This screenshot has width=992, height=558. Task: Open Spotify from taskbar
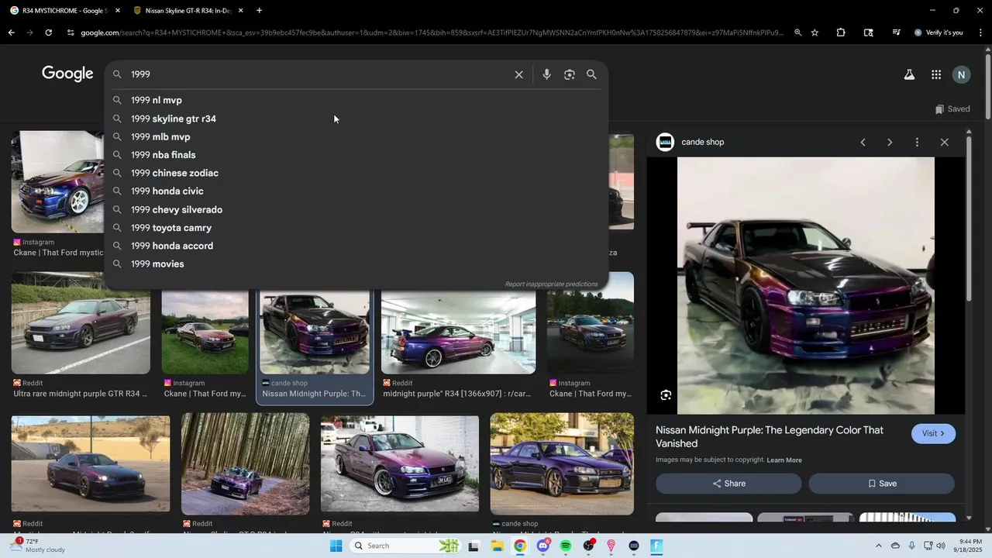pos(566,546)
